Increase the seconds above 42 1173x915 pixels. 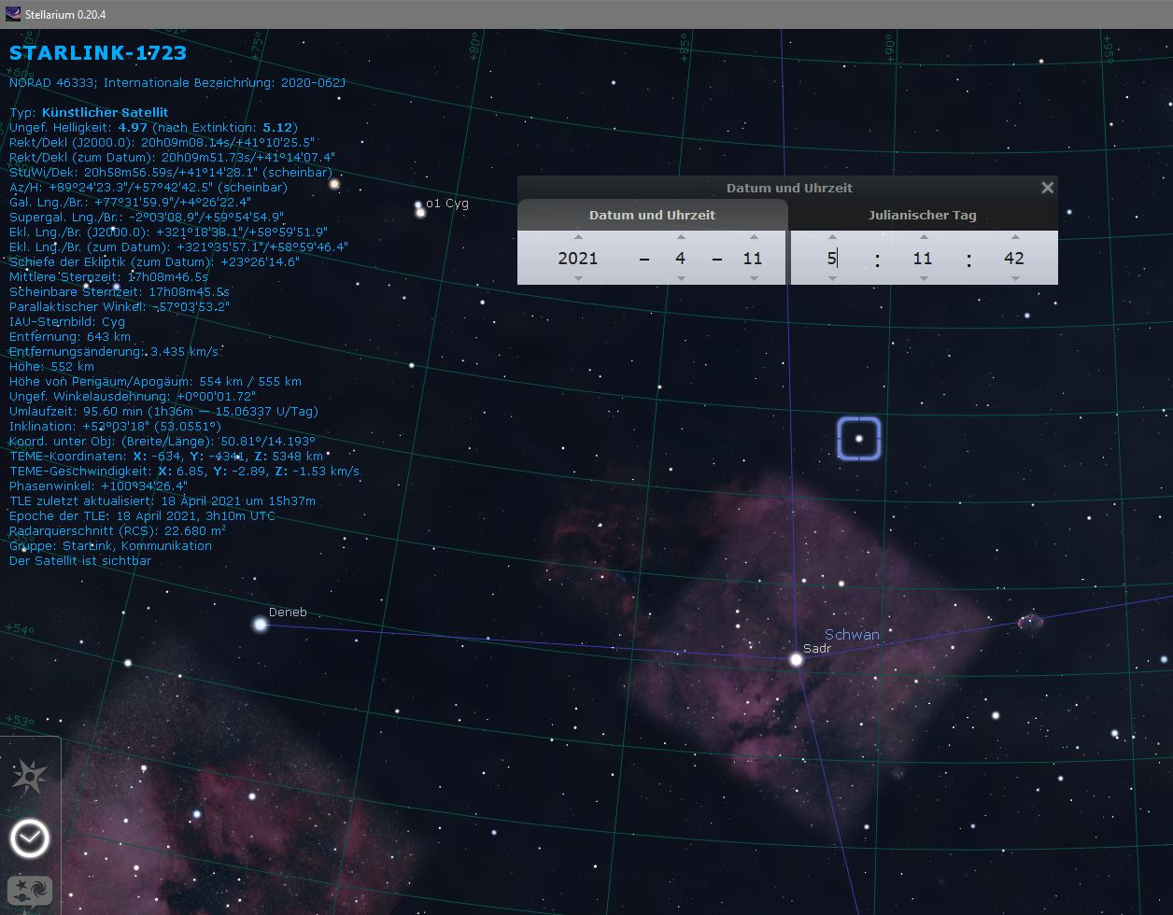1014,237
